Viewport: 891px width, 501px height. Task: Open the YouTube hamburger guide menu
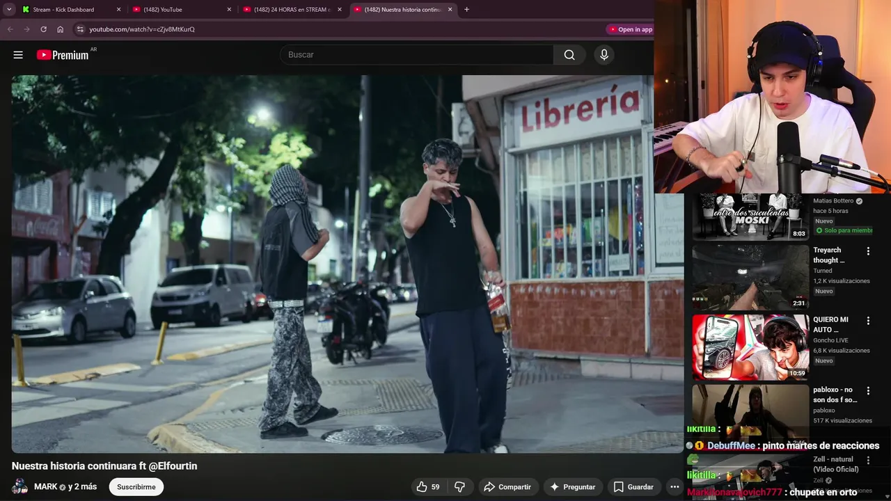18,55
